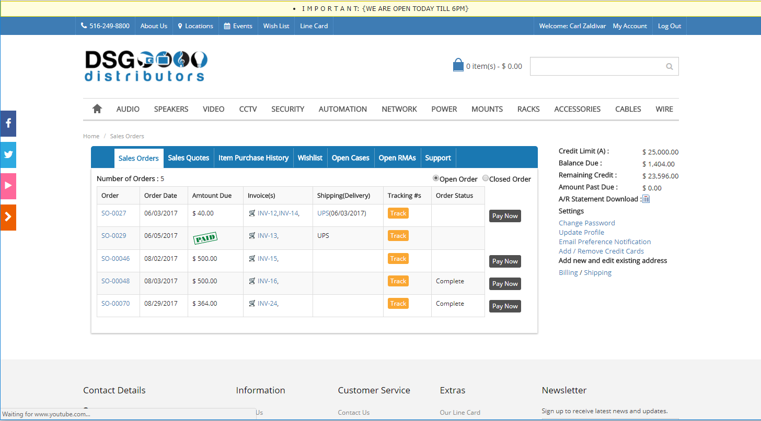The image size is (761, 421).
Task: Click the search magnifier icon
Action: [x=669, y=67]
